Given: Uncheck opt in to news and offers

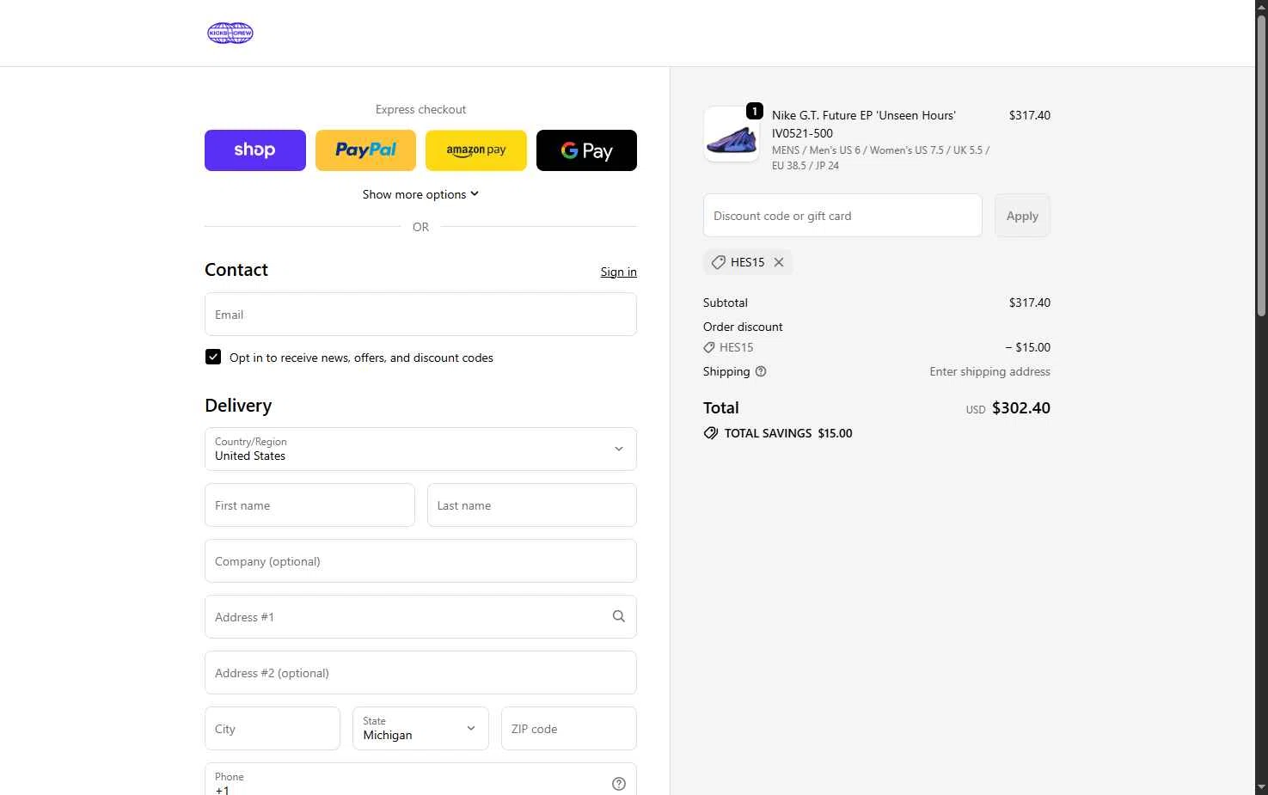Looking at the screenshot, I should 213,357.
